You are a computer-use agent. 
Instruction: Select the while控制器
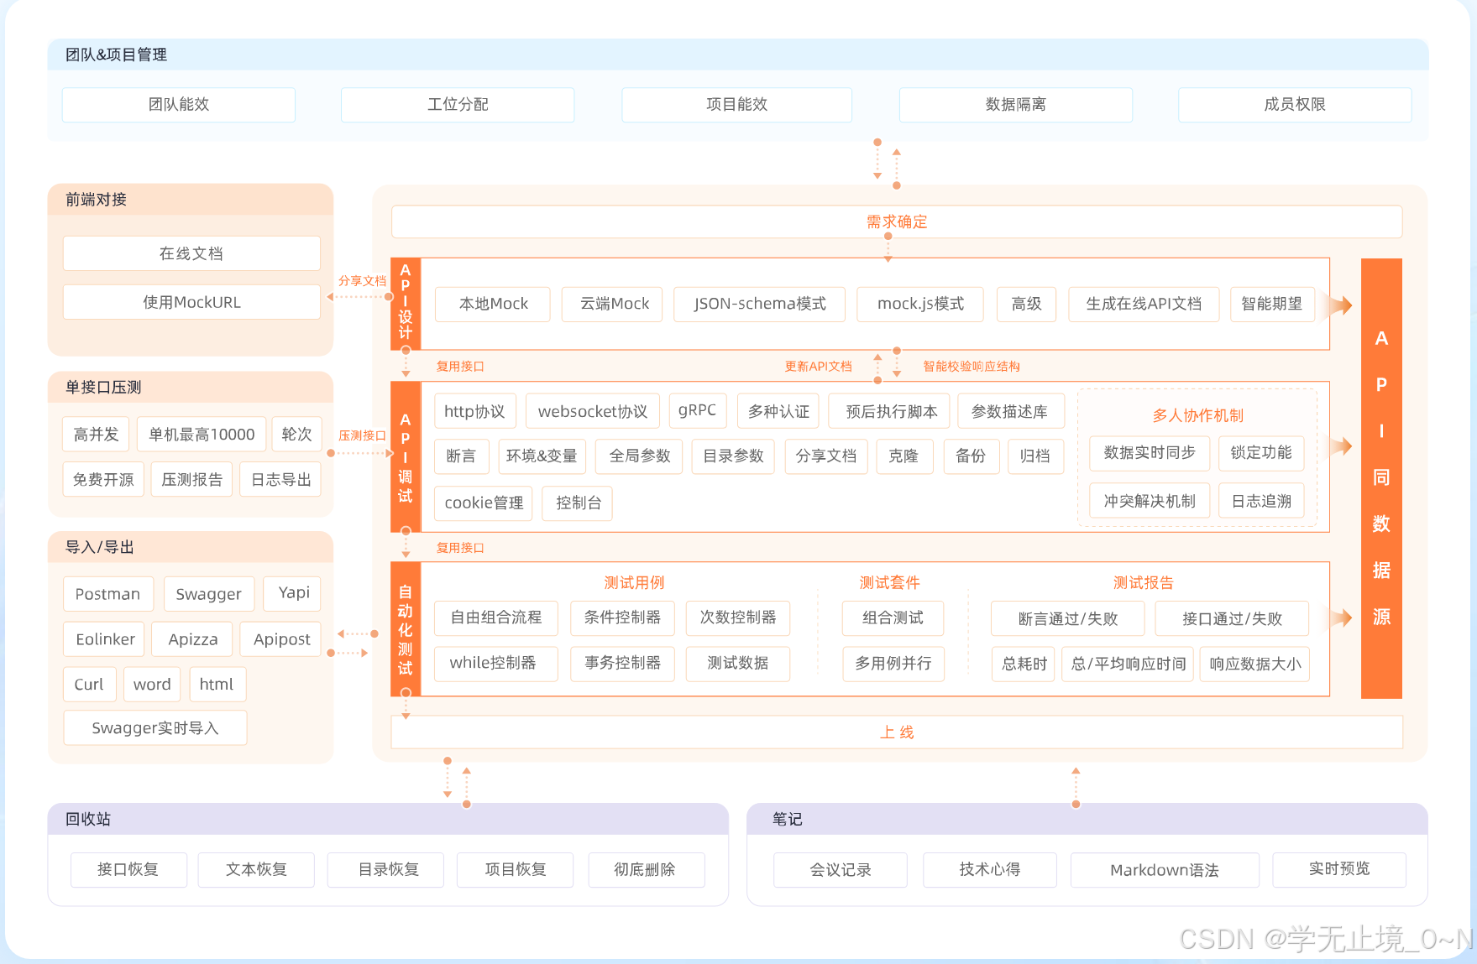click(495, 664)
